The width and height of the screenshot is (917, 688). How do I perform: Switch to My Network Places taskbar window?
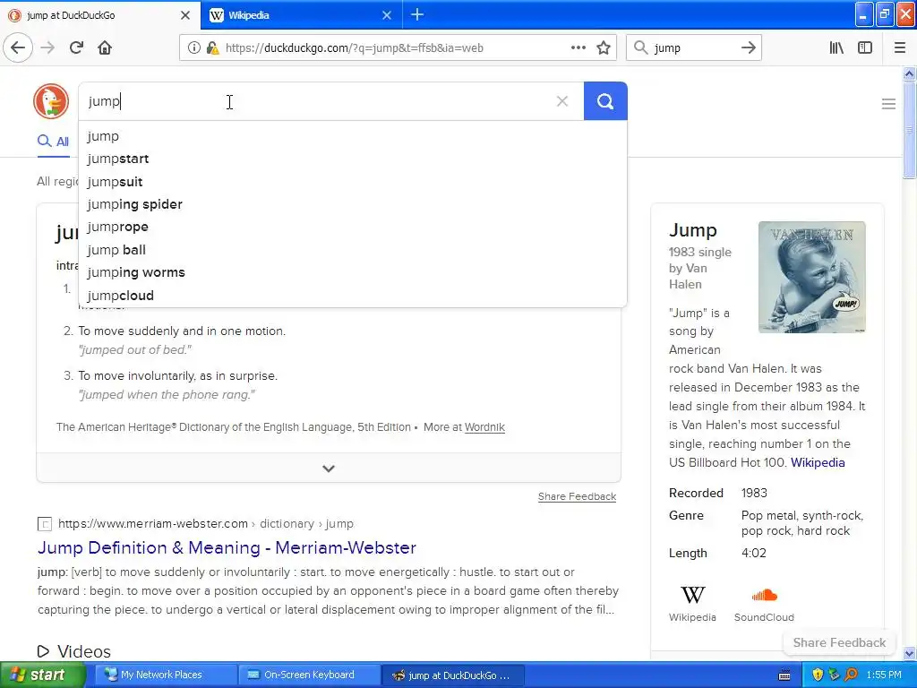[x=166, y=675]
